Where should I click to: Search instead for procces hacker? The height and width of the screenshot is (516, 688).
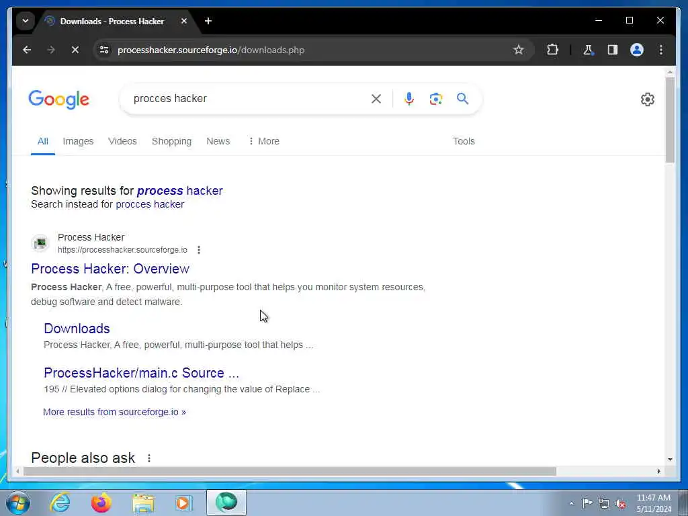150,204
